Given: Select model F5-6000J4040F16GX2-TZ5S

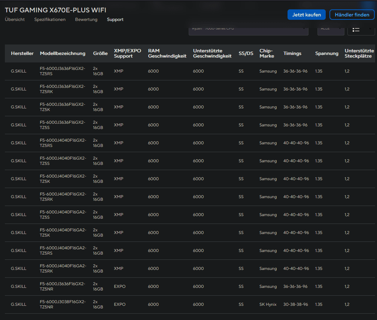Looking at the screenshot, I should (63, 161).
